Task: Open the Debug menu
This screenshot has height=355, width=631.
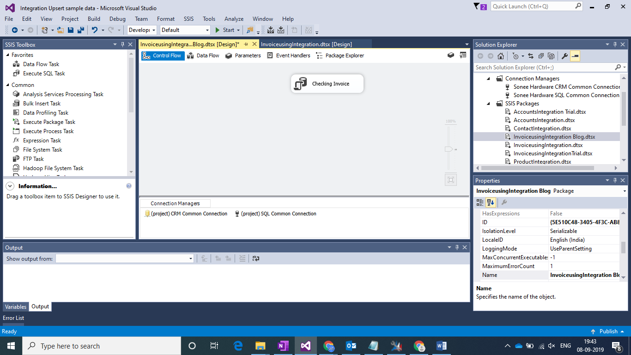Action: pos(117,19)
